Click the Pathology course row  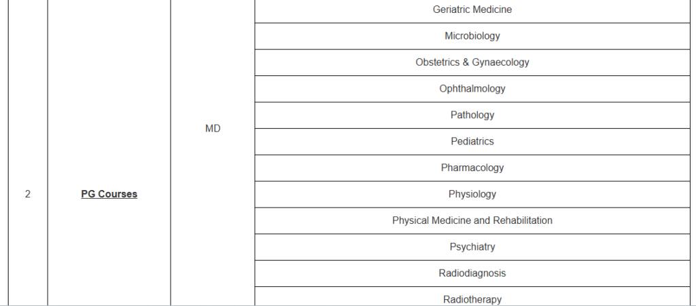click(472, 115)
